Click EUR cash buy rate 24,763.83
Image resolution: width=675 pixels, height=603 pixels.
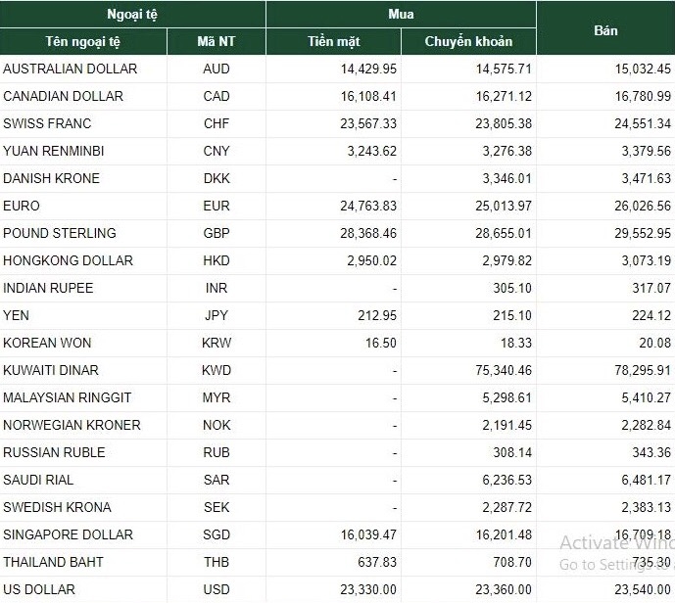[x=368, y=206]
